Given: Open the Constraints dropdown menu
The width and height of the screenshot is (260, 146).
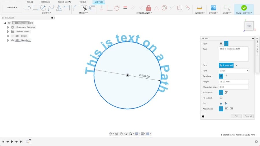Looking at the screenshot, I should point(144,13).
